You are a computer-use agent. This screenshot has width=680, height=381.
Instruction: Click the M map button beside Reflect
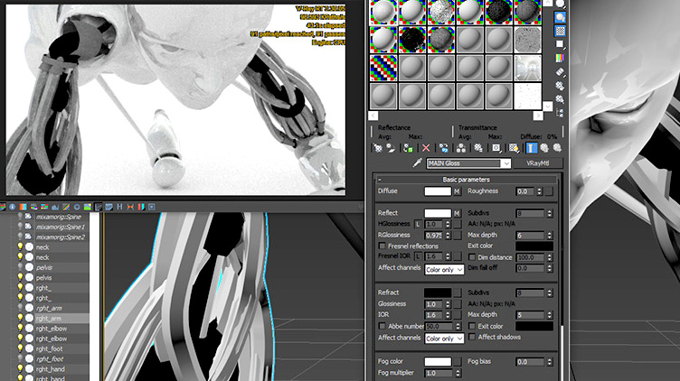coord(457,213)
